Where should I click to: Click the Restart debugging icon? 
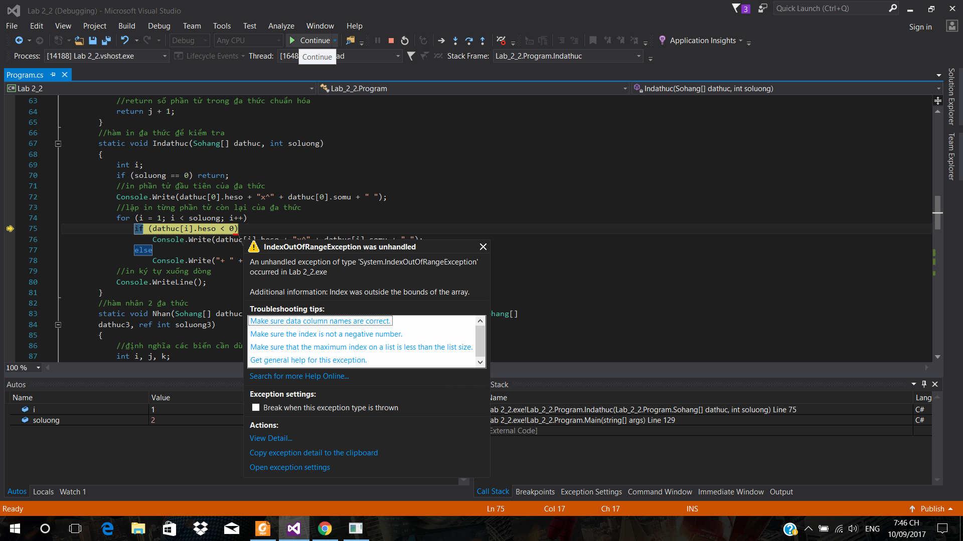[405, 41]
